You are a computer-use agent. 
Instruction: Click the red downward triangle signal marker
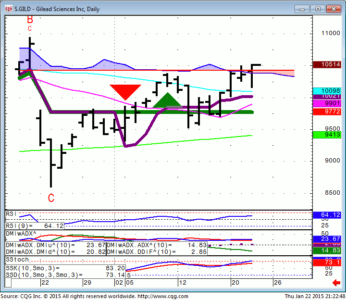click(x=125, y=92)
